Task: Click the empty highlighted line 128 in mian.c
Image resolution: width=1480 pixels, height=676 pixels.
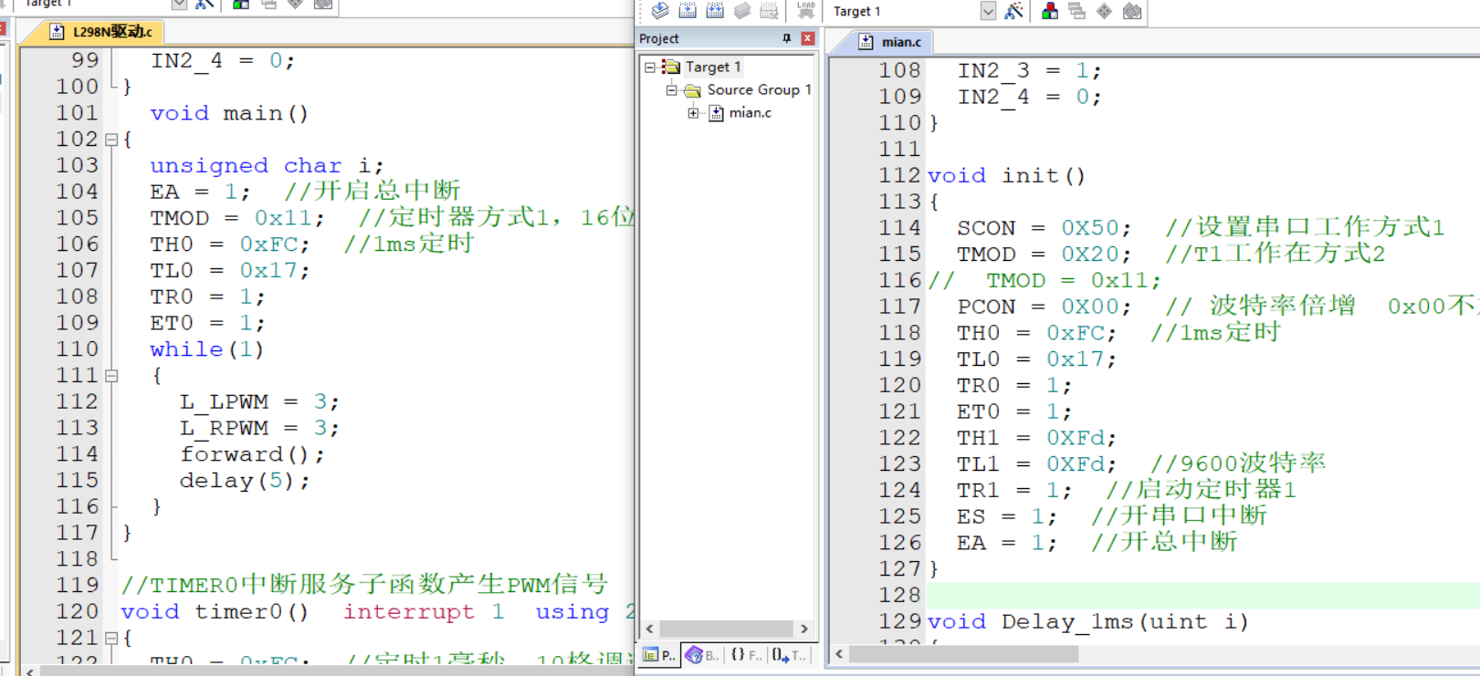Action: click(1203, 595)
